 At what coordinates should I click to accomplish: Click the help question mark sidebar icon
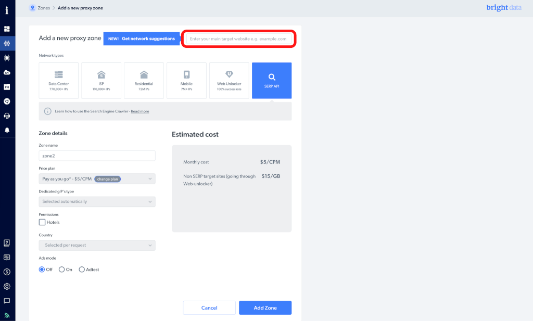[x=7, y=242]
